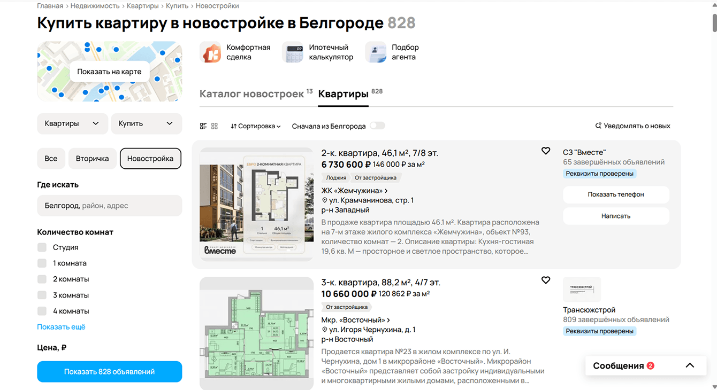Click the Белгород location input field
This screenshot has width=717, height=390.
tap(109, 206)
